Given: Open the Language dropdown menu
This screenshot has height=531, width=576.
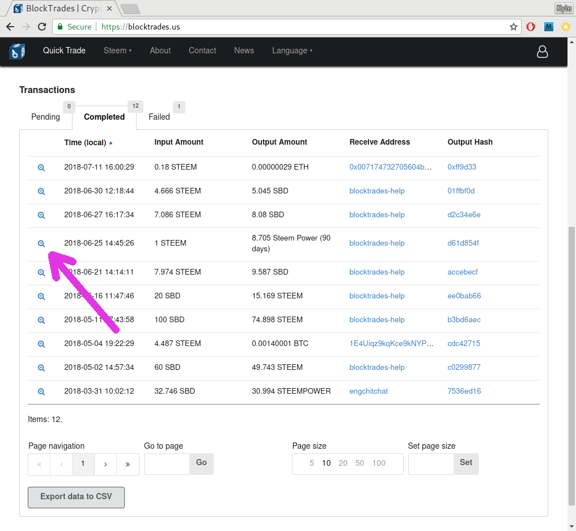Looking at the screenshot, I should tap(292, 50).
